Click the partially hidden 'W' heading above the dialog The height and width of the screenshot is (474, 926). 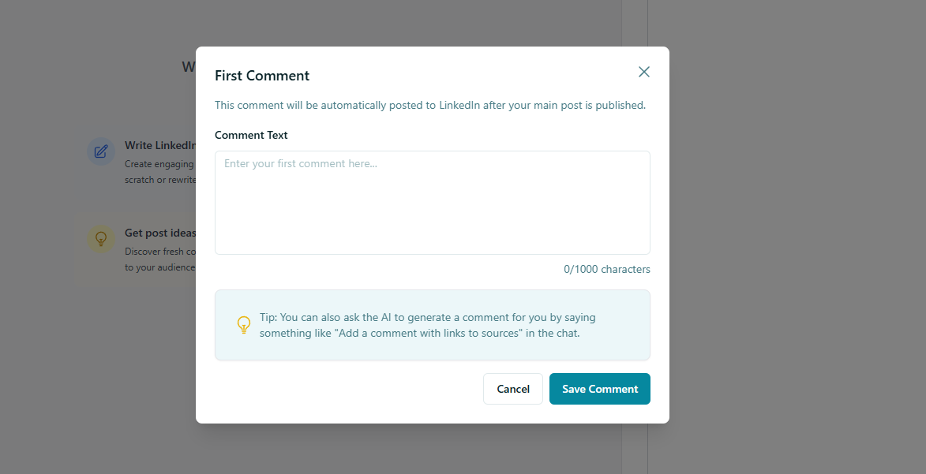coord(188,67)
